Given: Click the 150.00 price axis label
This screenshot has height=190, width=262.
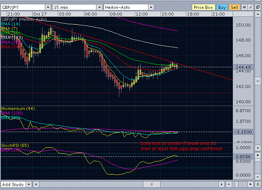Looking at the screenshot, I should (243, 25).
